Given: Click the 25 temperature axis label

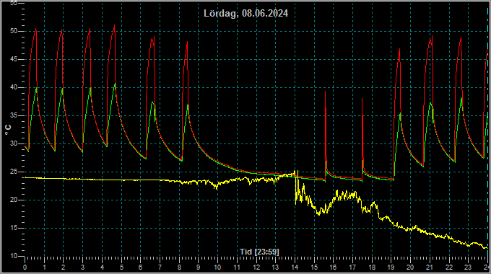Looking at the screenshot, I should point(14,172).
